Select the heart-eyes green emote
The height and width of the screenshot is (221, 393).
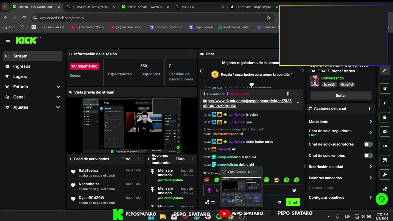click(x=297, y=180)
